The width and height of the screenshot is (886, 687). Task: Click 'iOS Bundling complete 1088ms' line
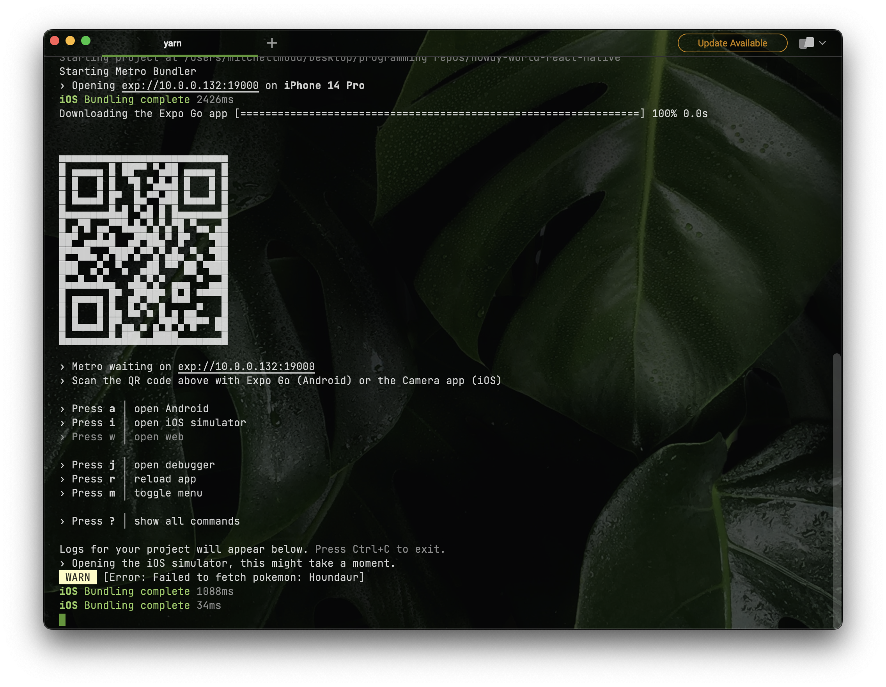pyautogui.click(x=147, y=592)
